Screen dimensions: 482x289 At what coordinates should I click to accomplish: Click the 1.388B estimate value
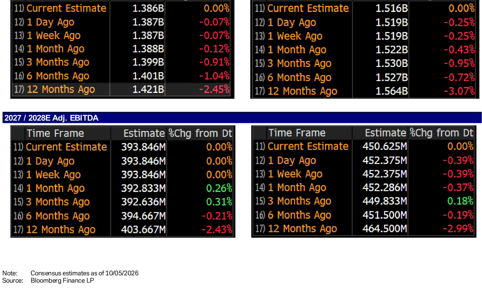[x=148, y=49]
